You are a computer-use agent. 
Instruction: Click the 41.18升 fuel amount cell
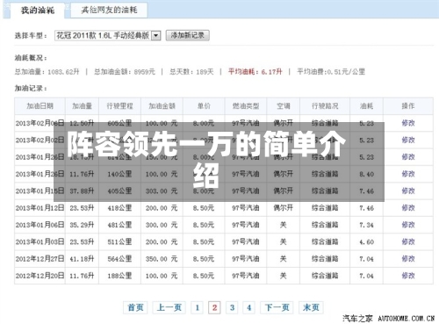pos(82,259)
